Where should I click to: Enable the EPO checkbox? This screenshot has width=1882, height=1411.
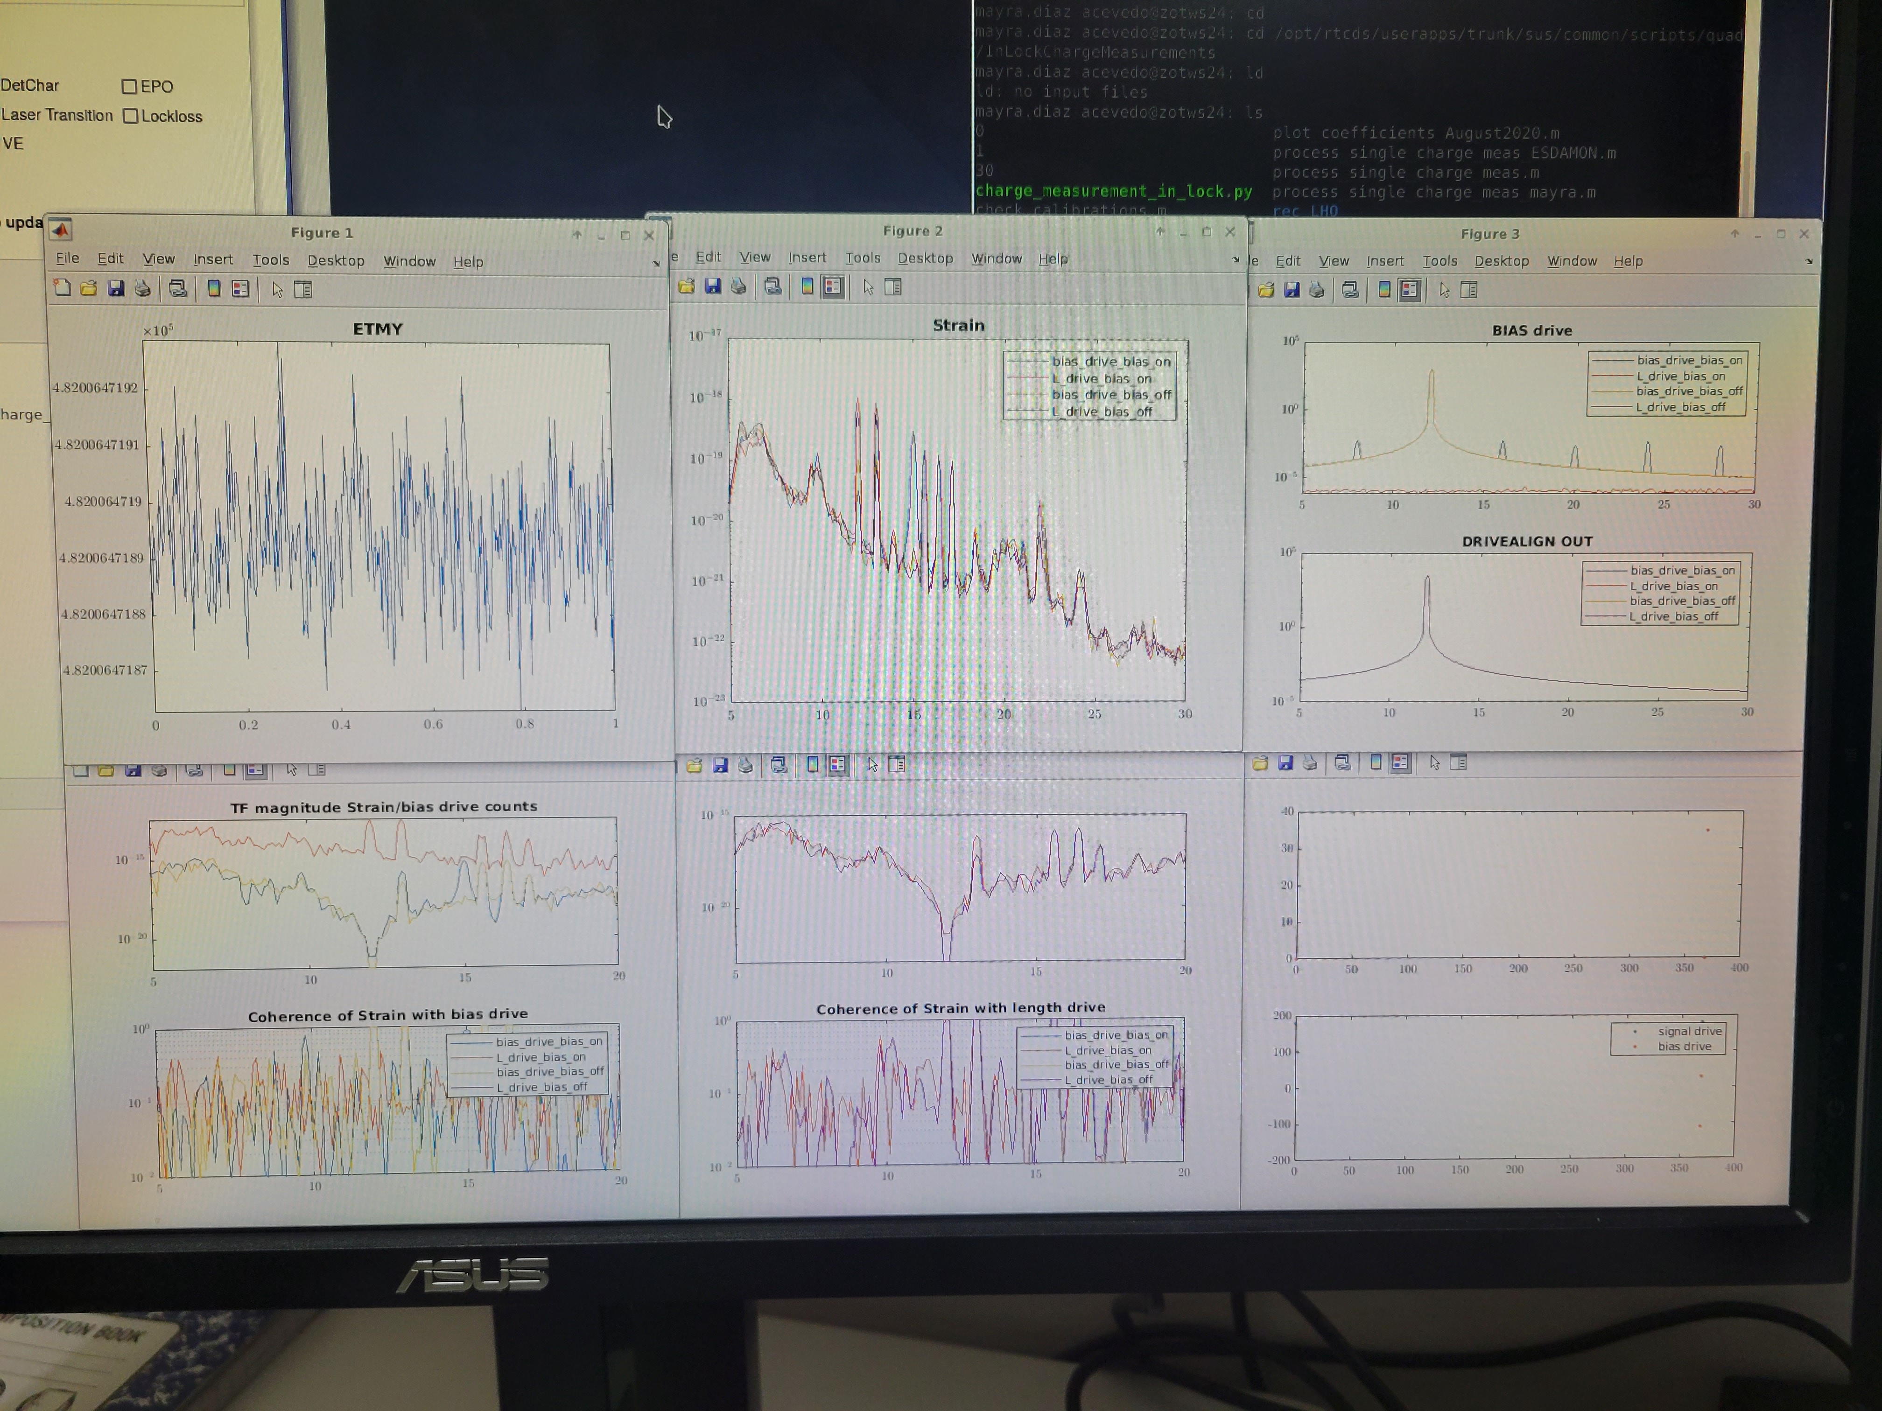coord(129,87)
